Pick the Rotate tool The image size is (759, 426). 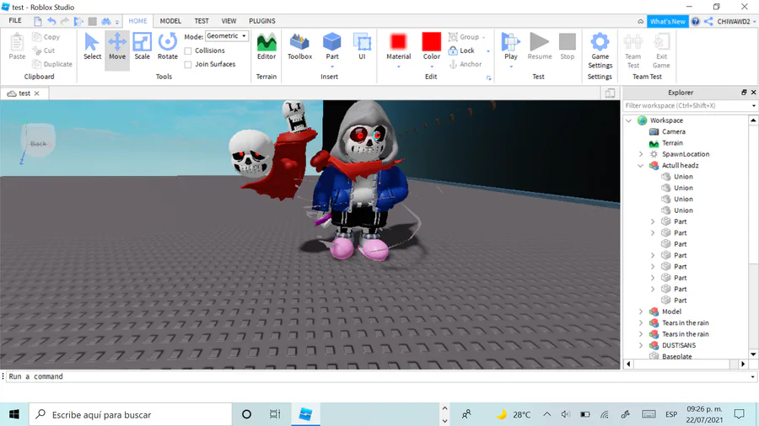click(168, 46)
